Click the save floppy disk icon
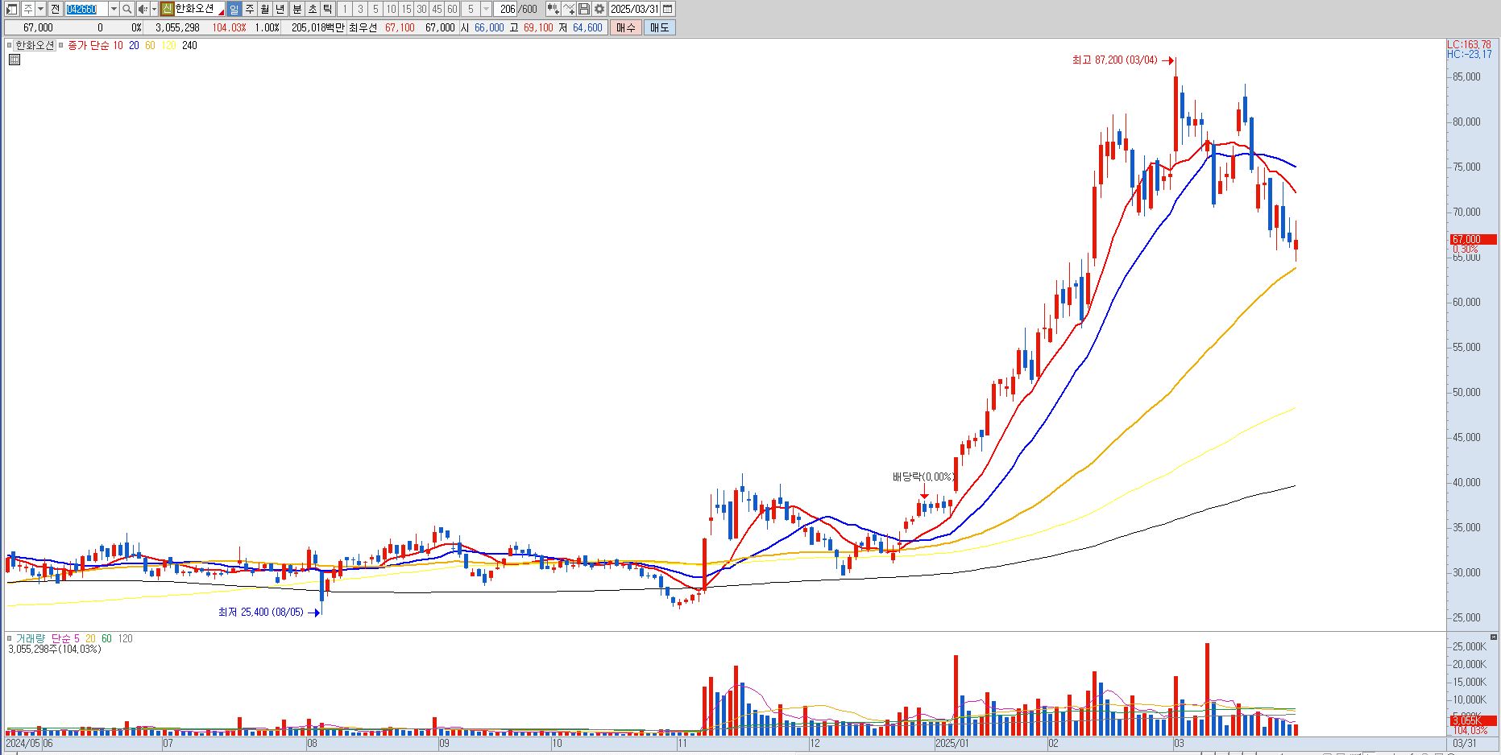Screen dimensions: 1501x755 584,9
